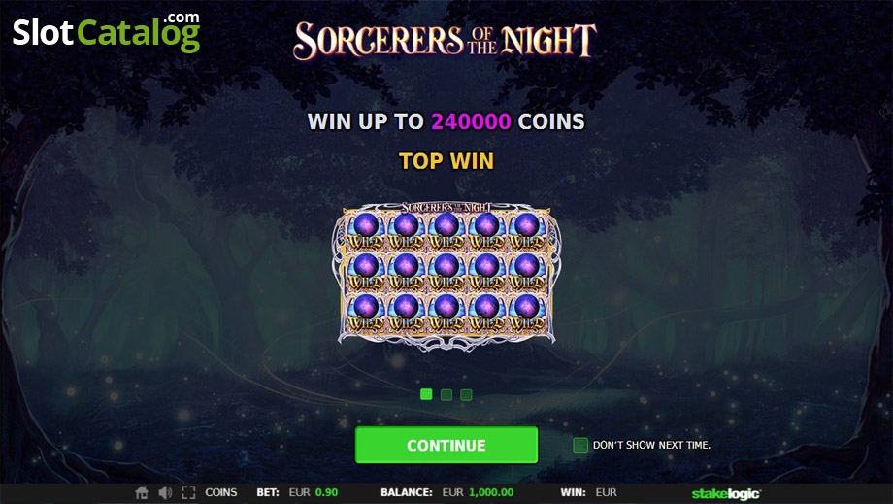
Task: Tick the Don't show next time checkbox
Action: click(x=580, y=445)
